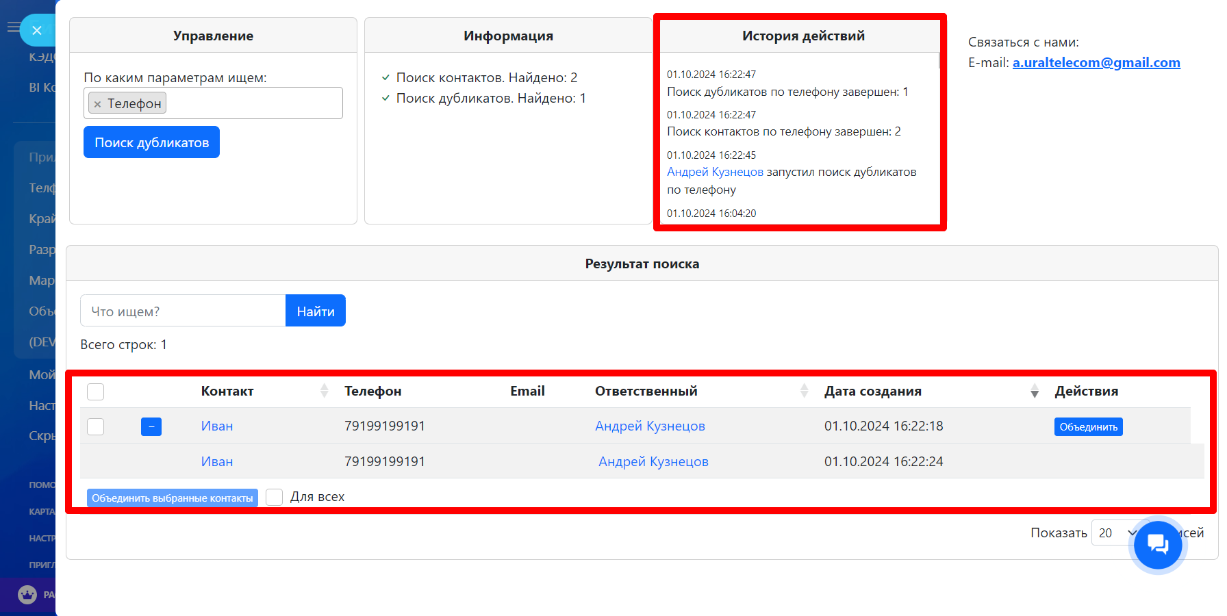Open the a.uraltelecom@gmail.com email link
The image size is (1227, 616).
click(1096, 62)
